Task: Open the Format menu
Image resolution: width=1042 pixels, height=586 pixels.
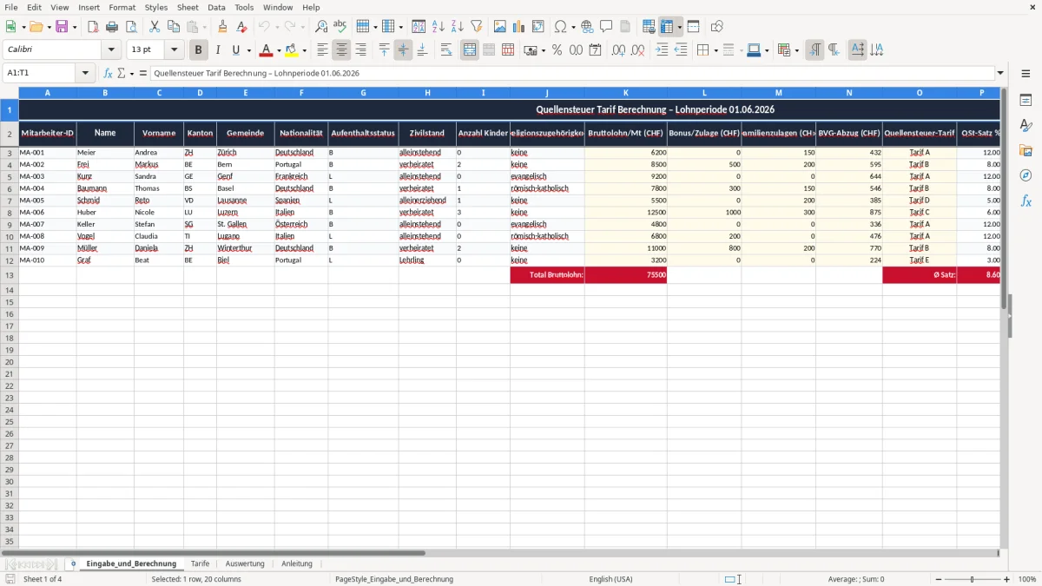Action: (x=122, y=7)
